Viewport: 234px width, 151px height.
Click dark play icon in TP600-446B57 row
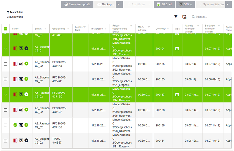26,140
